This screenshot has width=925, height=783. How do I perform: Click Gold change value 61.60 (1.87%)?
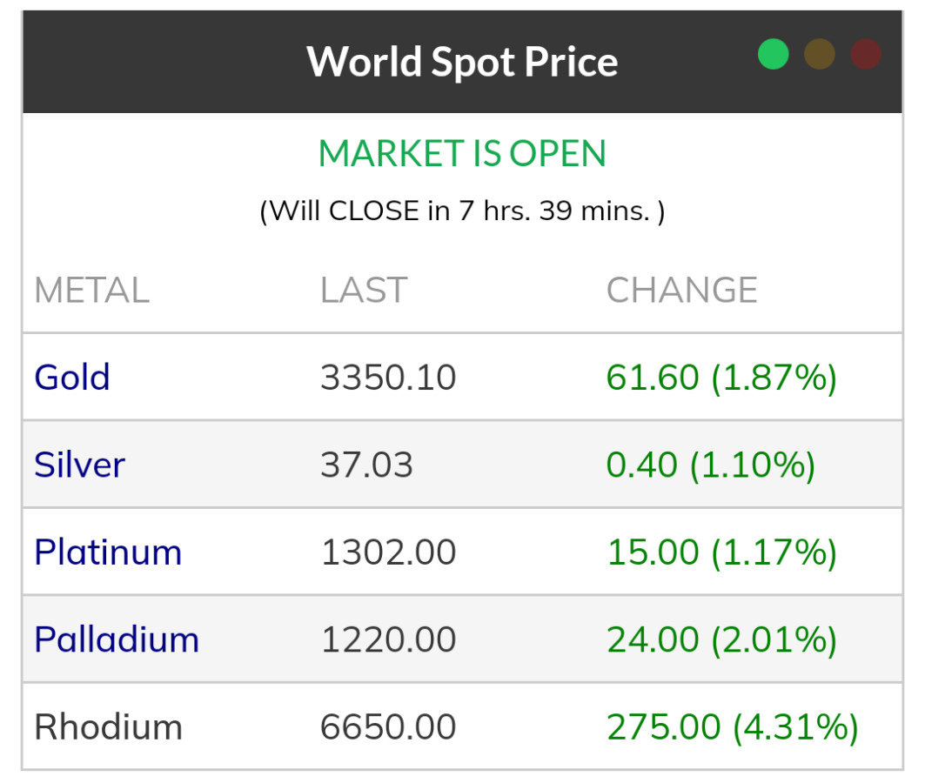tap(721, 378)
